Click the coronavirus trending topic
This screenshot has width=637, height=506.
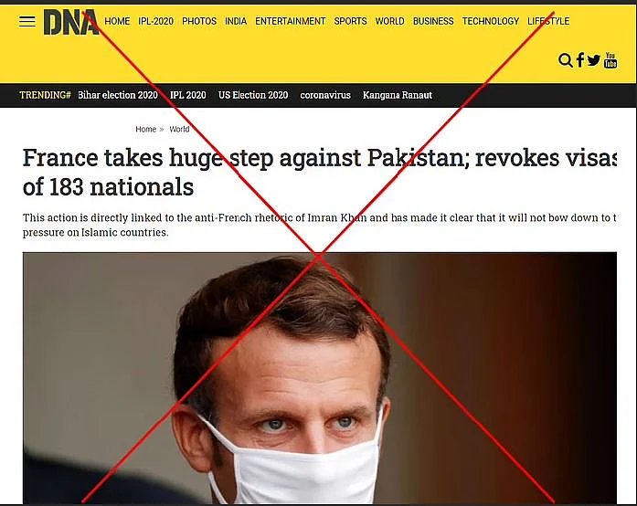pos(325,95)
